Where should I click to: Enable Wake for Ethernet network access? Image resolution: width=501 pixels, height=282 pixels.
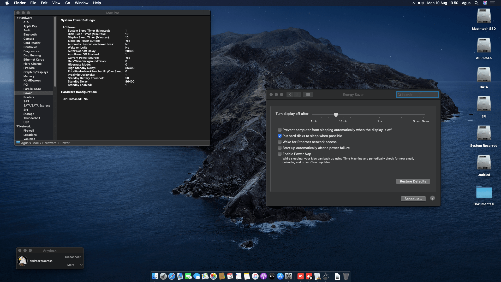click(x=280, y=142)
